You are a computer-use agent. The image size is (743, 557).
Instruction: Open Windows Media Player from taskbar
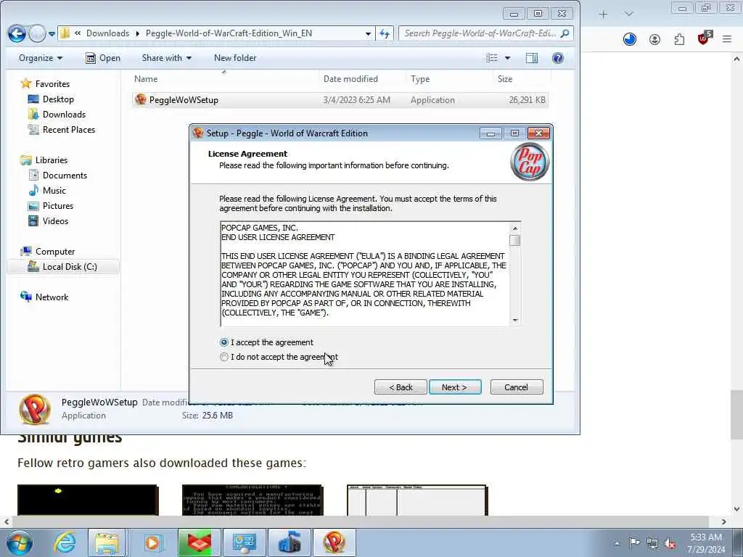point(152,542)
